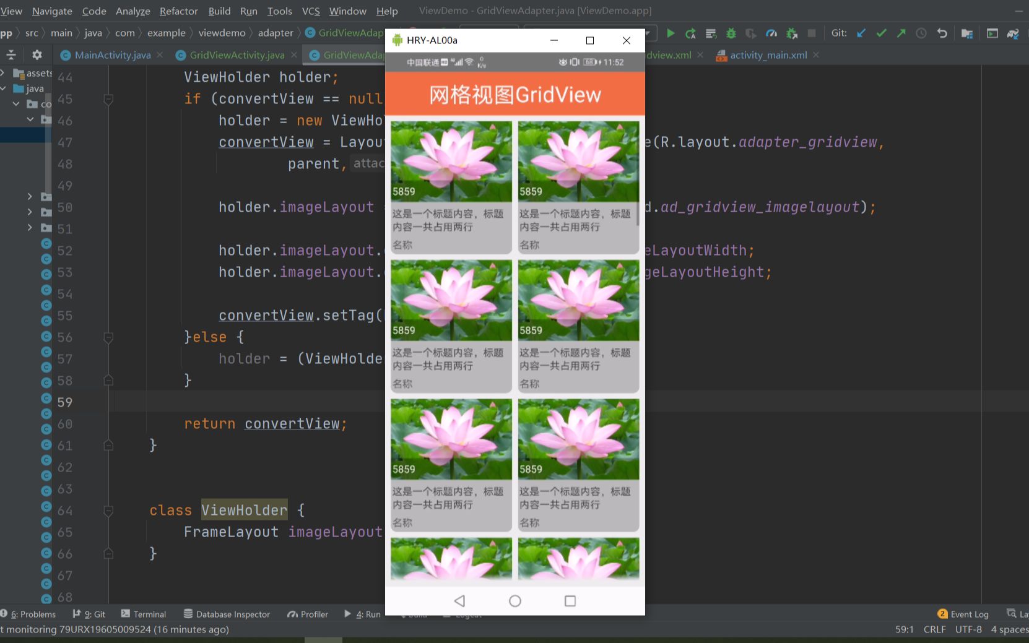Open the Navigate menu
This screenshot has height=643, width=1029.
[52, 11]
